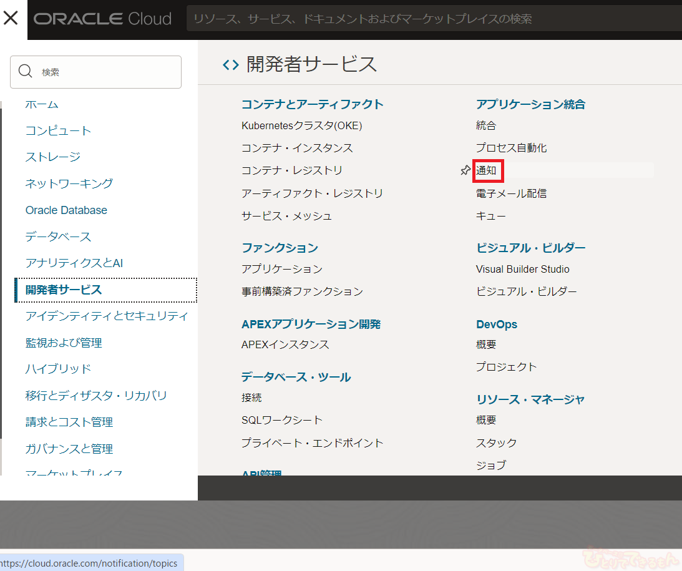Click the menu 検索 input field

(x=106, y=72)
